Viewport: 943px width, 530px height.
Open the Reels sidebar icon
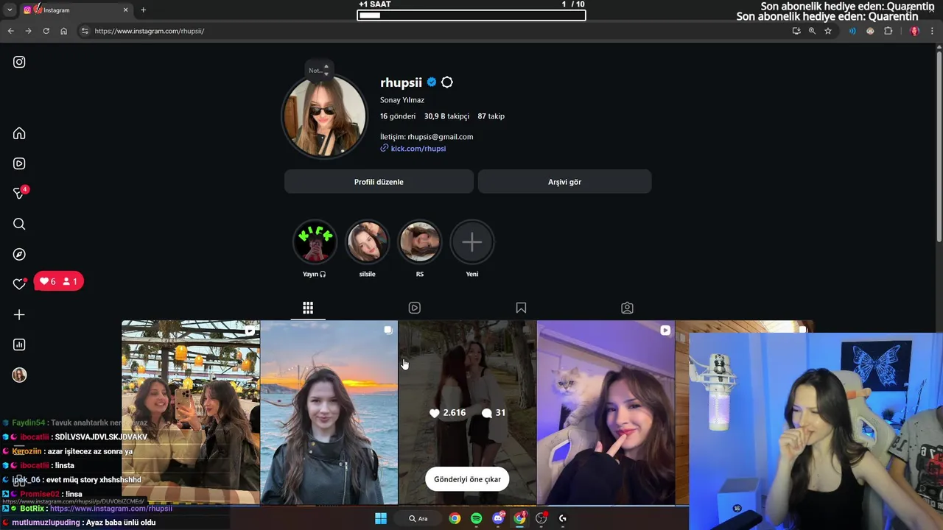click(19, 163)
